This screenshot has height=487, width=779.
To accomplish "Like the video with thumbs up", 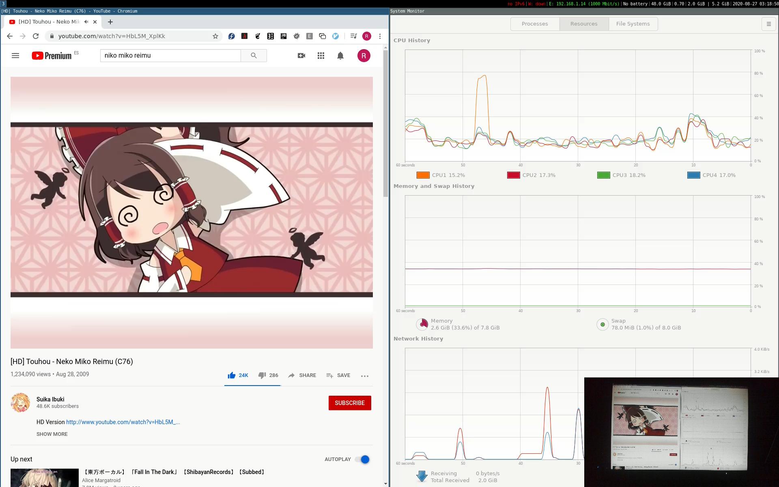I will click(x=238, y=375).
